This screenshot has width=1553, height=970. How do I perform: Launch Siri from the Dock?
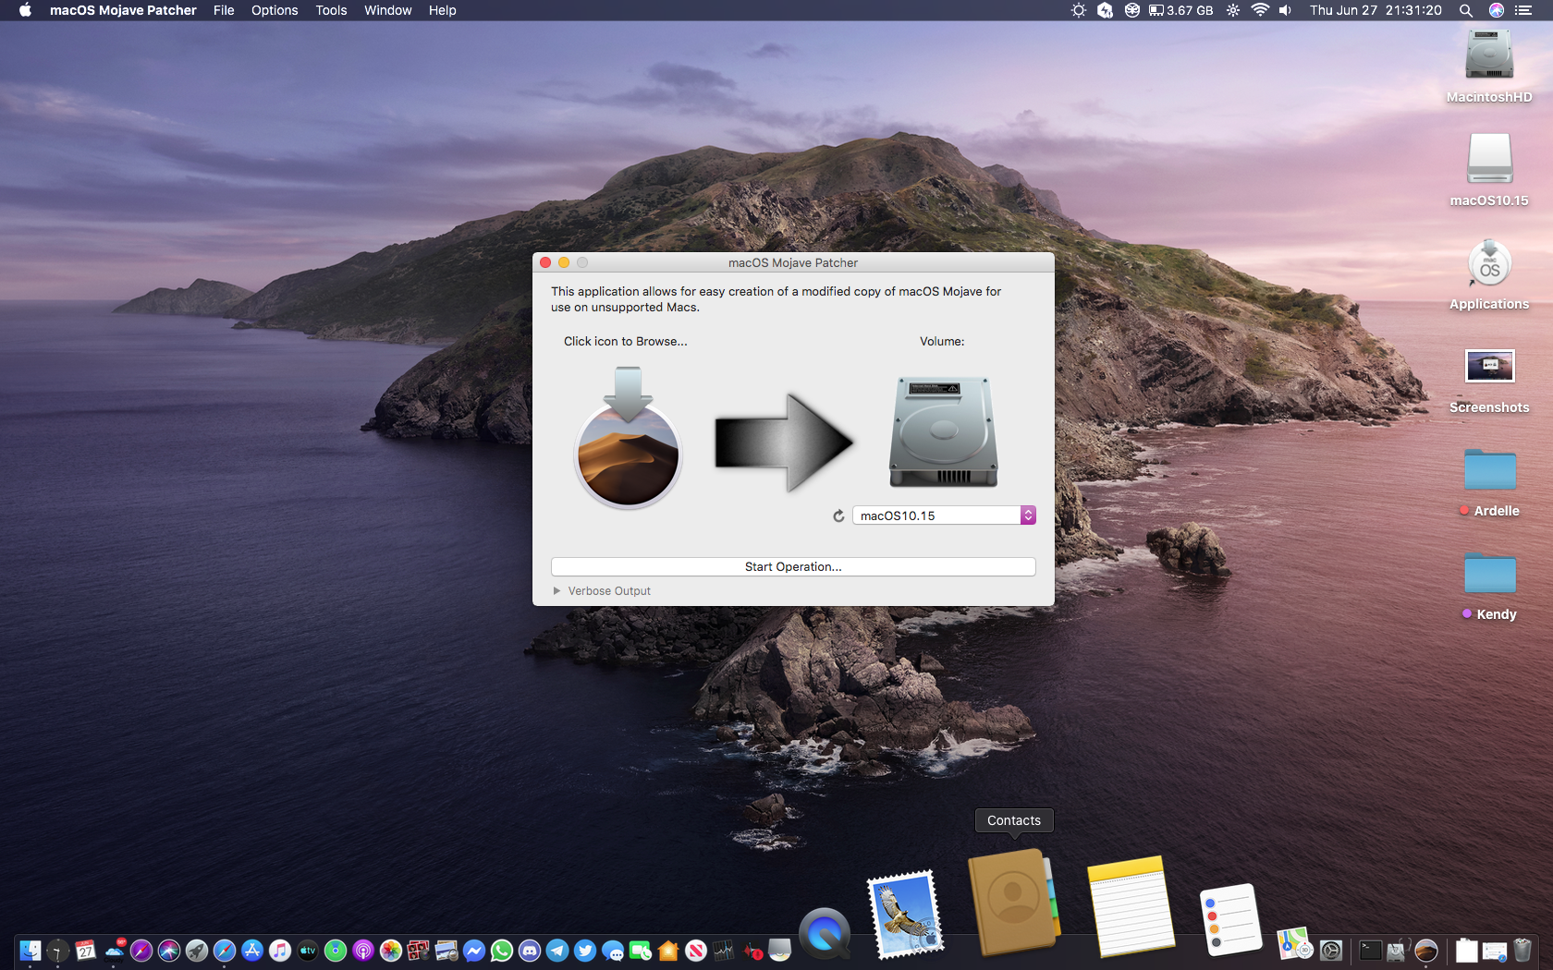pyautogui.click(x=169, y=950)
